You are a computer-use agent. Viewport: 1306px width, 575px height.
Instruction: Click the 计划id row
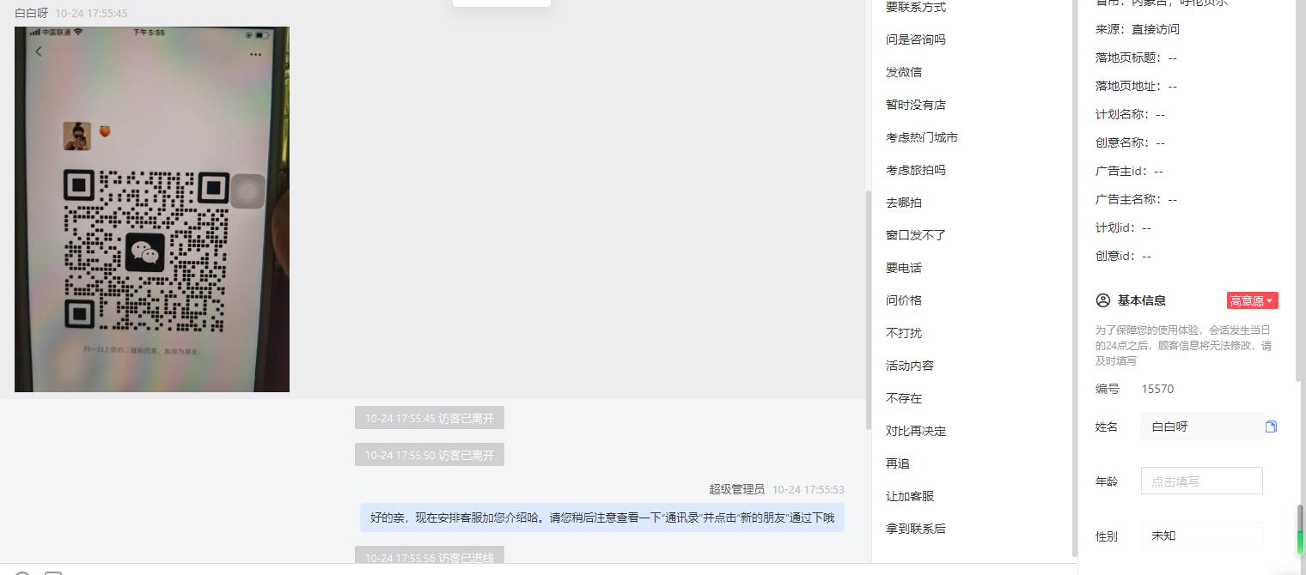(x=1123, y=227)
